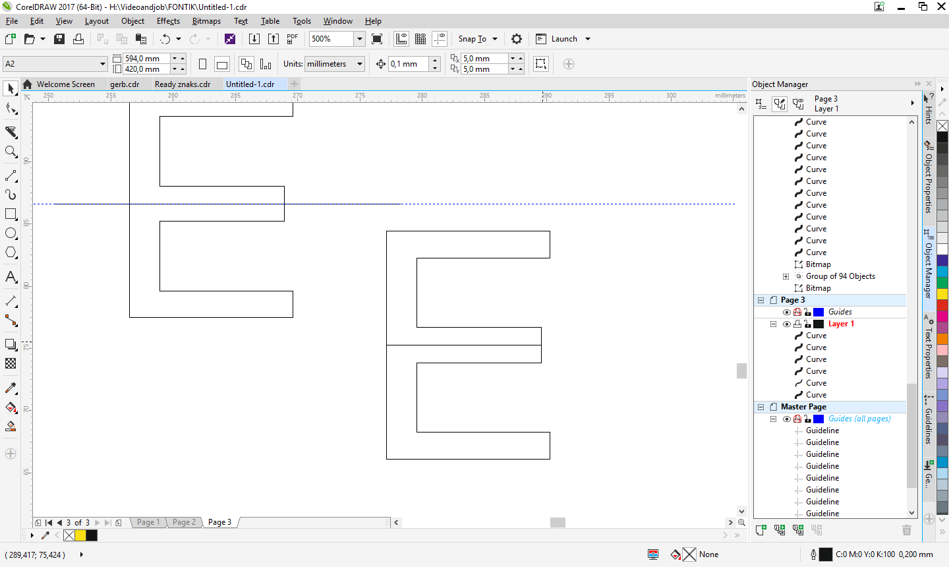The width and height of the screenshot is (949, 567).
Task: Collapse the Page 3 tree node
Action: [761, 300]
